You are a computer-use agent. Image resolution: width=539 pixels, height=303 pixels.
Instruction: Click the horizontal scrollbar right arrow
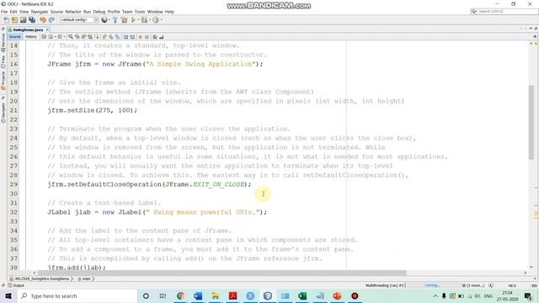click(x=526, y=273)
